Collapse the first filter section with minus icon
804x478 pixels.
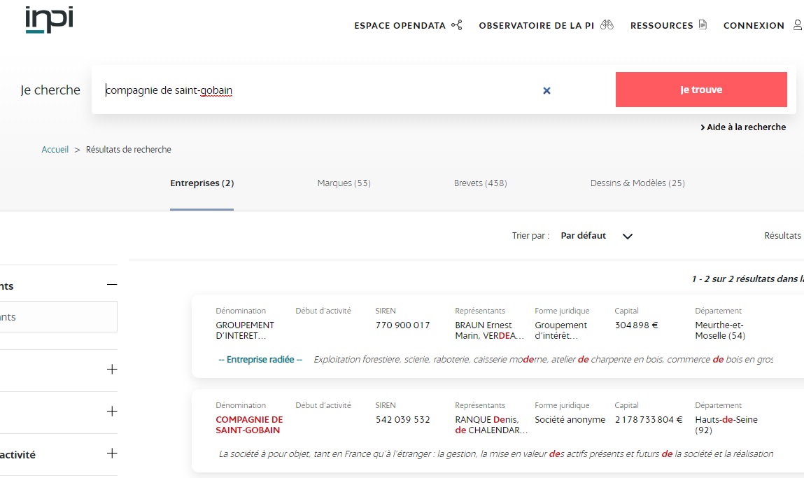112,285
